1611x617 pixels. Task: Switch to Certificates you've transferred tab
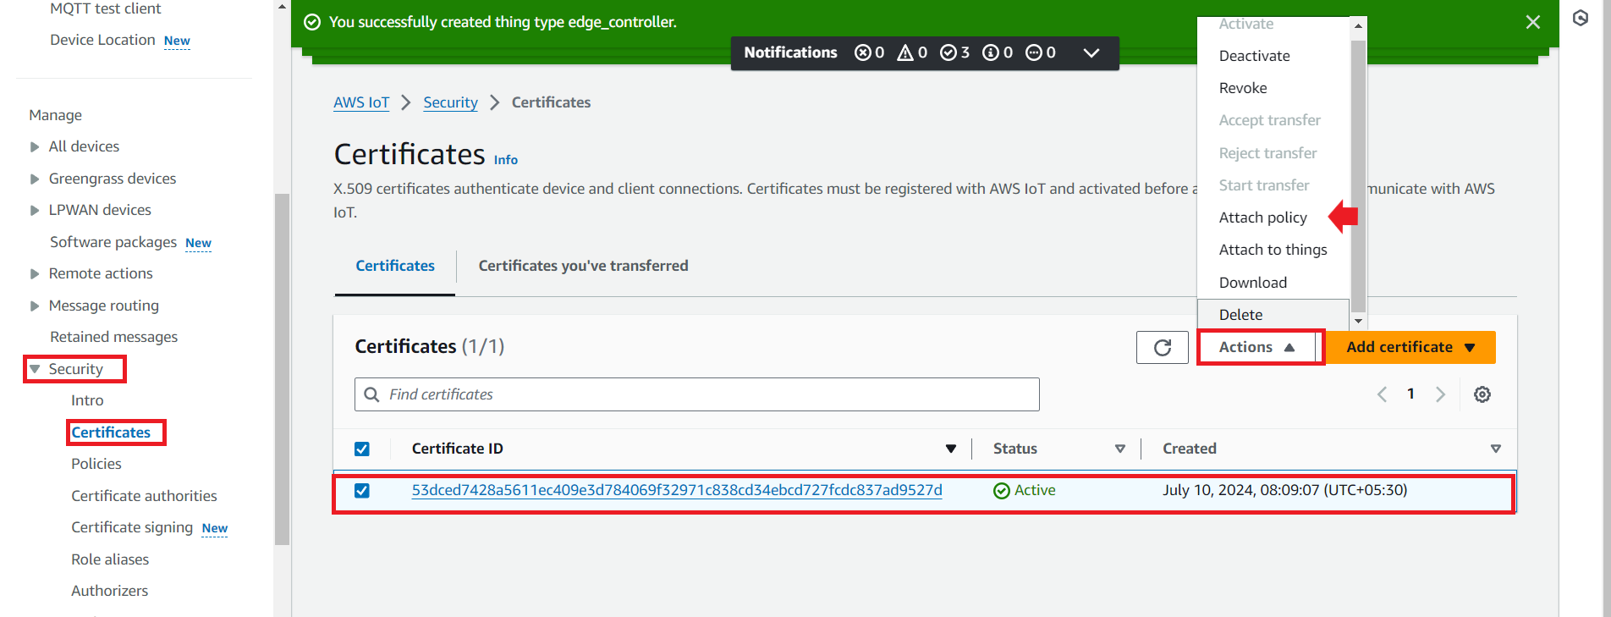(583, 266)
